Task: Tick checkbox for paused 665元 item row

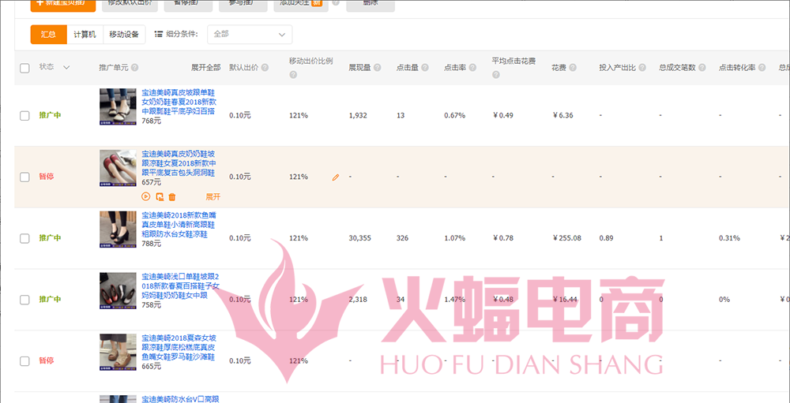Action: (24, 361)
